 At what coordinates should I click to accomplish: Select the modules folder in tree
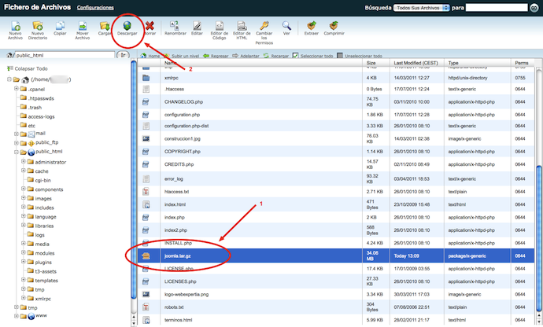pos(45,253)
